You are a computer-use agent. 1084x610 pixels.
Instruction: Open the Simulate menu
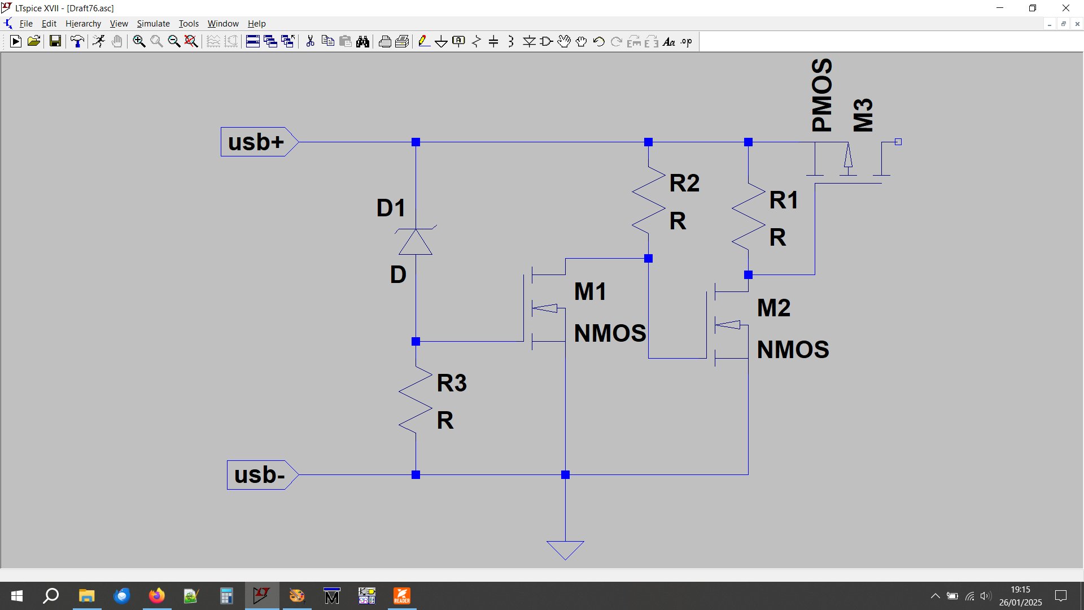[153, 24]
